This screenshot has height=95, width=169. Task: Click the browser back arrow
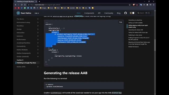click(x=16, y=5)
